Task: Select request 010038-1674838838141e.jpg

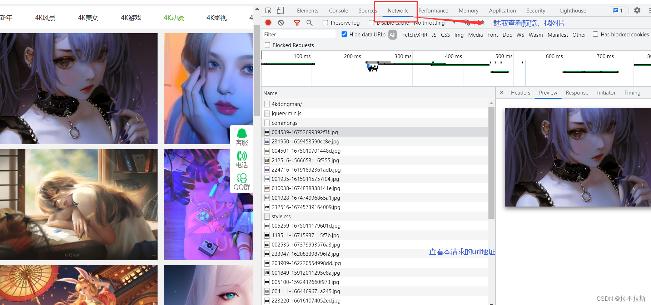Action: (375, 188)
